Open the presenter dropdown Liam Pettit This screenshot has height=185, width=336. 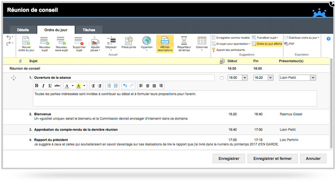pyautogui.click(x=313, y=78)
